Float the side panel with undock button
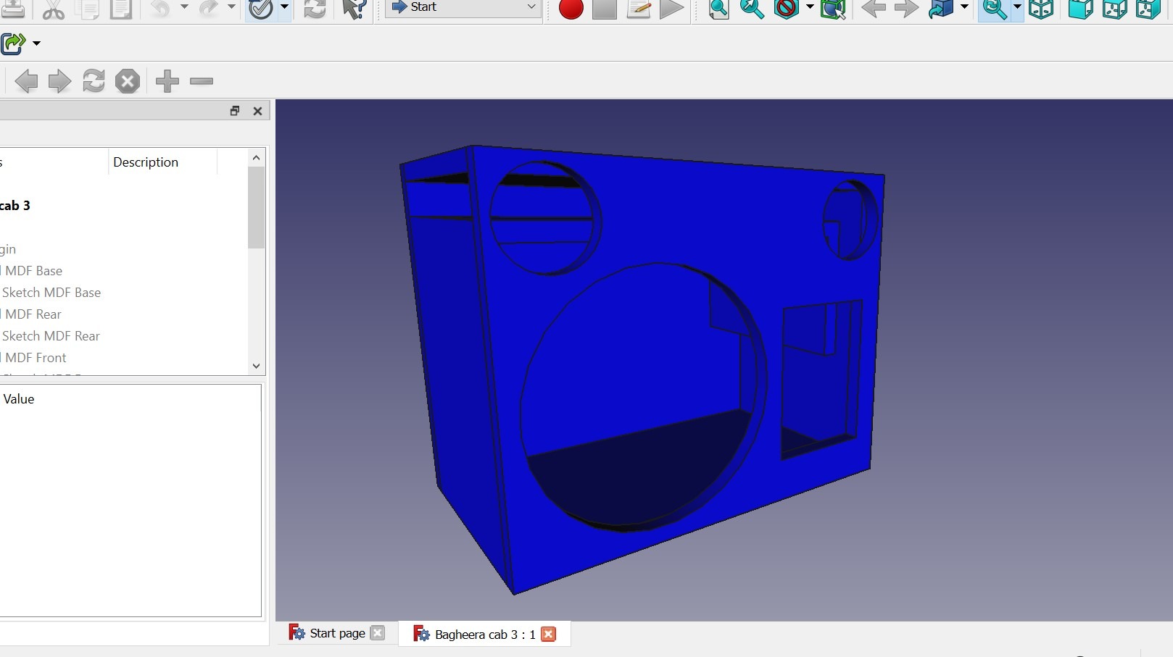Screen dimensions: 1173x657 coord(235,111)
